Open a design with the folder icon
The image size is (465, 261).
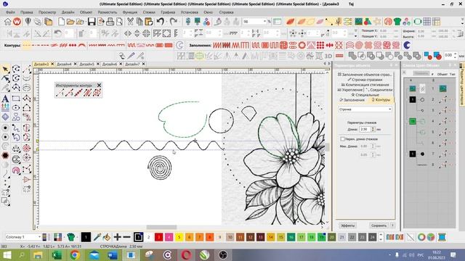point(70,22)
